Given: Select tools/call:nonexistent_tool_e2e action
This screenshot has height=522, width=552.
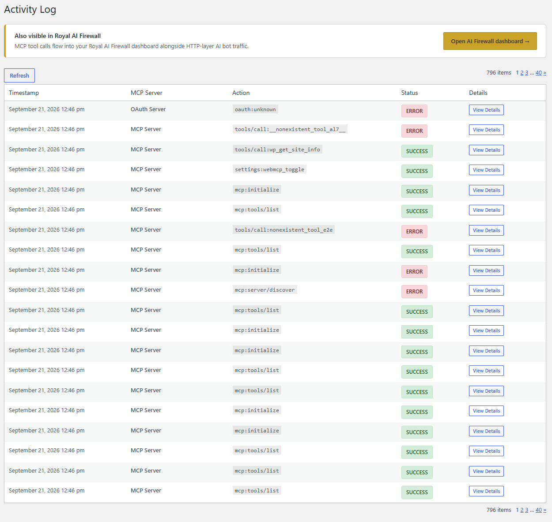Looking at the screenshot, I should (x=284, y=230).
